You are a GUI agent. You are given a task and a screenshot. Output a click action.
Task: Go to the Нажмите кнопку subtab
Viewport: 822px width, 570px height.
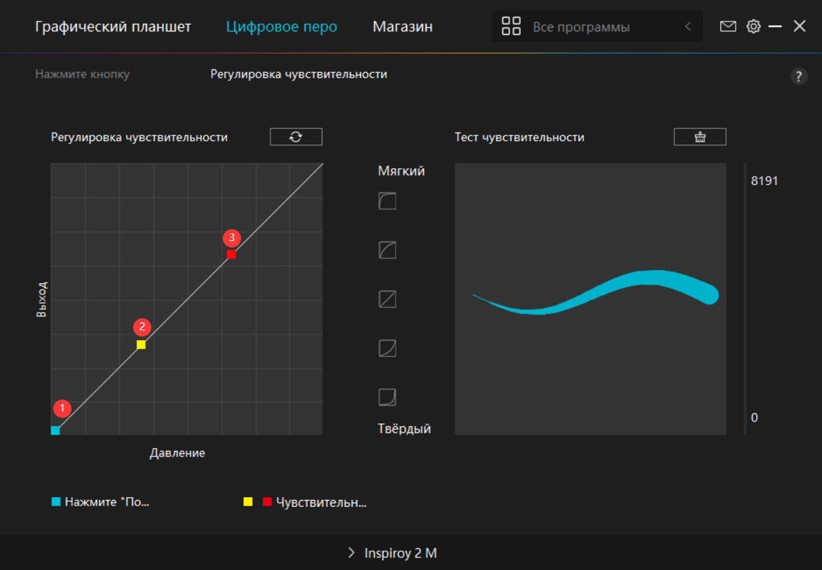pos(82,74)
